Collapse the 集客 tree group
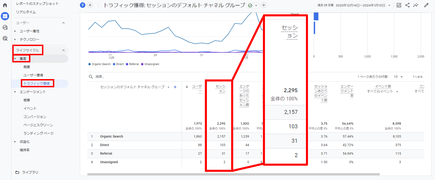435x180 pixels. pyautogui.click(x=15, y=59)
